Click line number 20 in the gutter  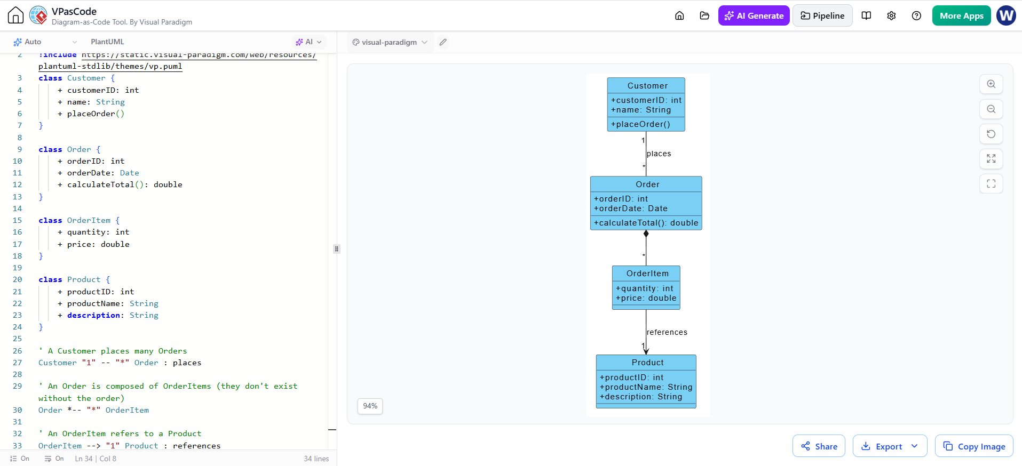point(18,279)
